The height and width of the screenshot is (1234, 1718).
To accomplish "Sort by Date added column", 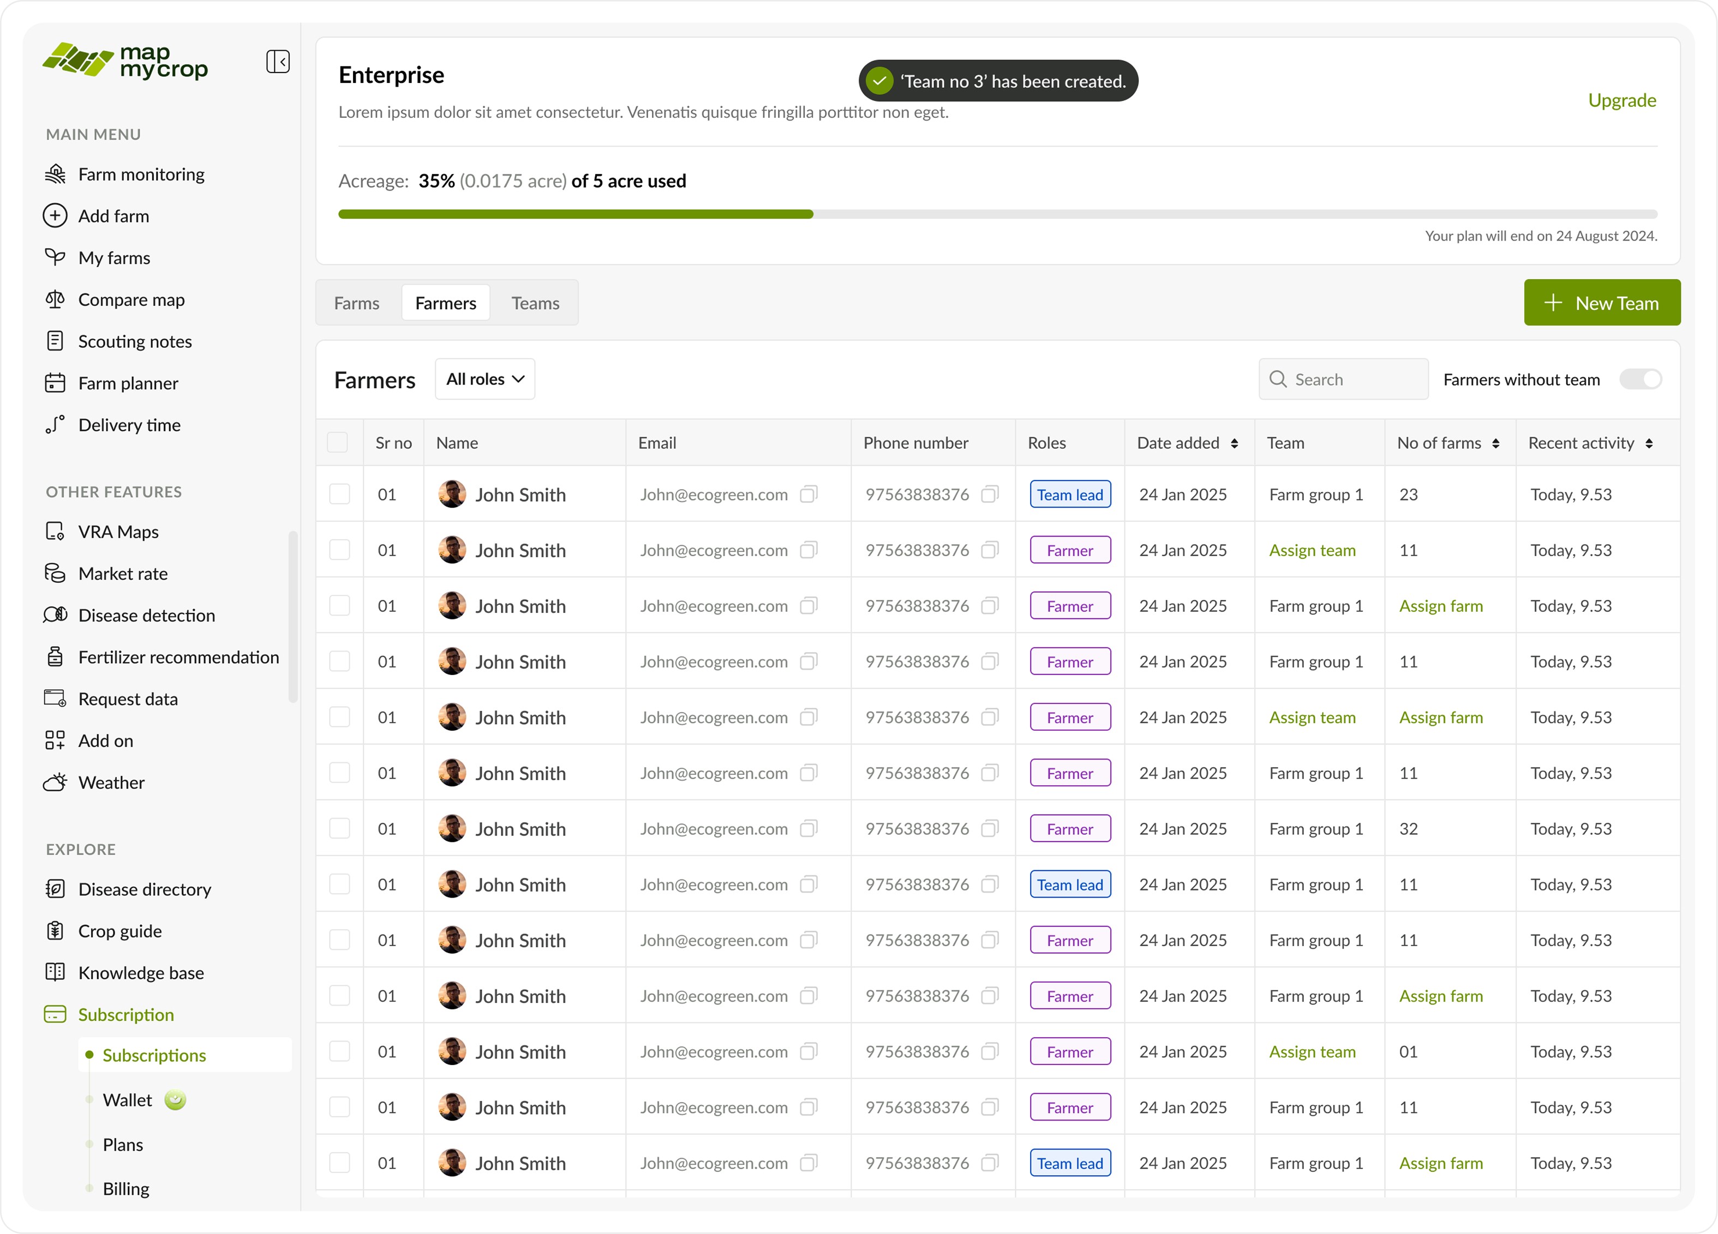I will click(1234, 444).
